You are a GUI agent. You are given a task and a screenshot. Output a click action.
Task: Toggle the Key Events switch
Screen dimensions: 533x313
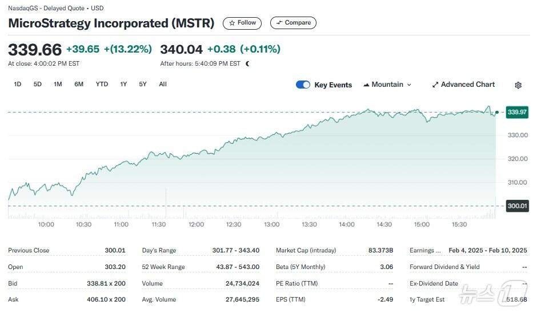click(x=303, y=85)
